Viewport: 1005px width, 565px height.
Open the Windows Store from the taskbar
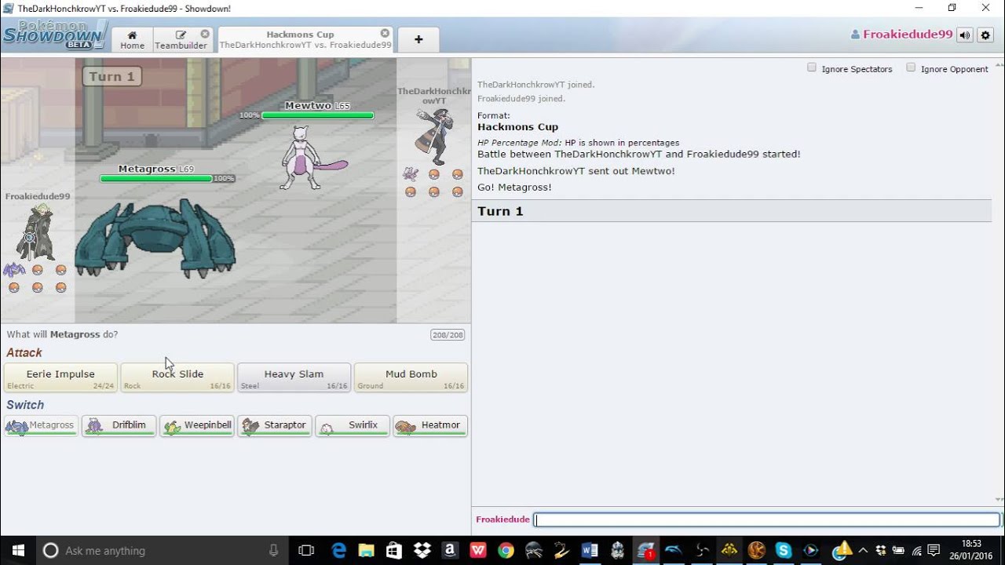(x=394, y=551)
